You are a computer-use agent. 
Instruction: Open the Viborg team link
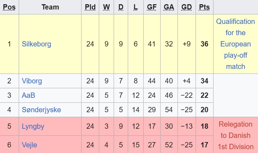(x=32, y=81)
